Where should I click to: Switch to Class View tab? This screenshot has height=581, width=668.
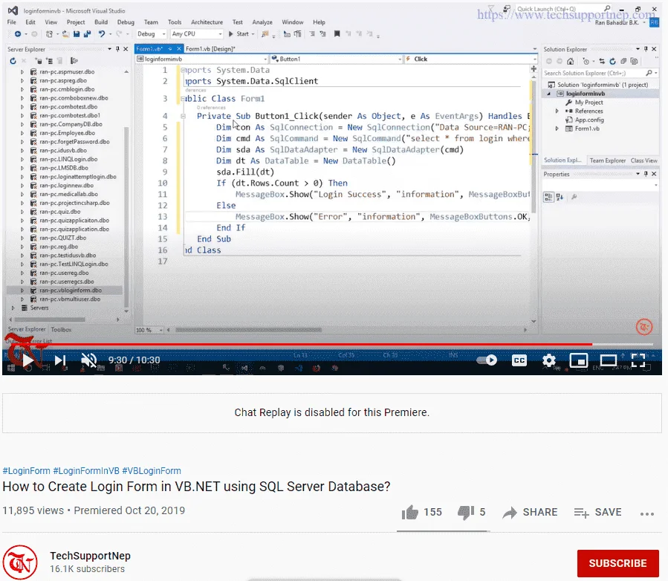pyautogui.click(x=643, y=160)
